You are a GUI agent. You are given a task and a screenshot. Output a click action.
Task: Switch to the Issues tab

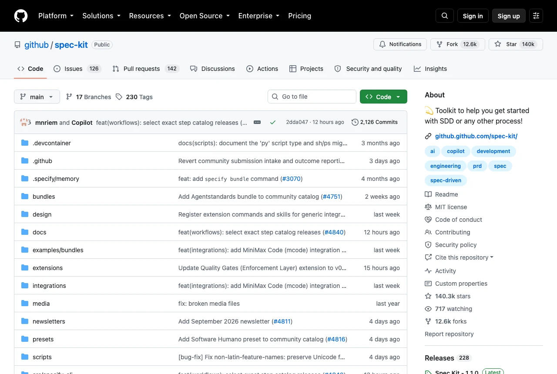(77, 69)
